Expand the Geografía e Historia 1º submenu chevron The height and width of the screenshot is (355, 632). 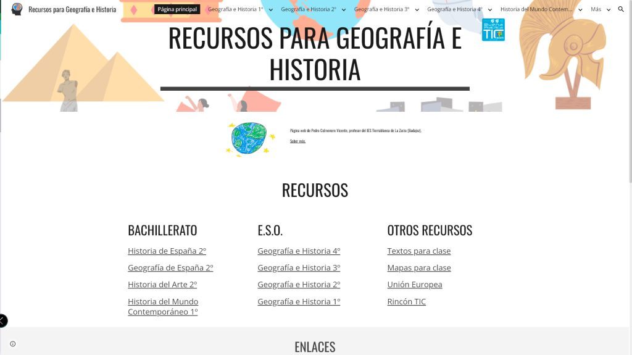(x=270, y=10)
